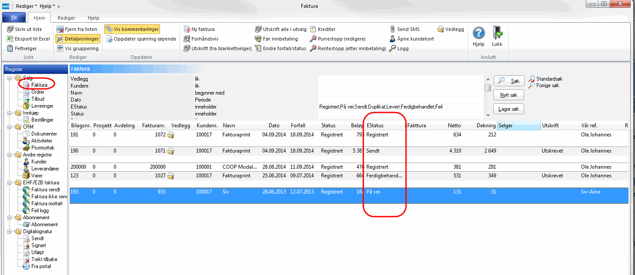This screenshot has width=635, height=275.
Task: Click the Før innbetaling icon
Action: [x=258, y=39]
